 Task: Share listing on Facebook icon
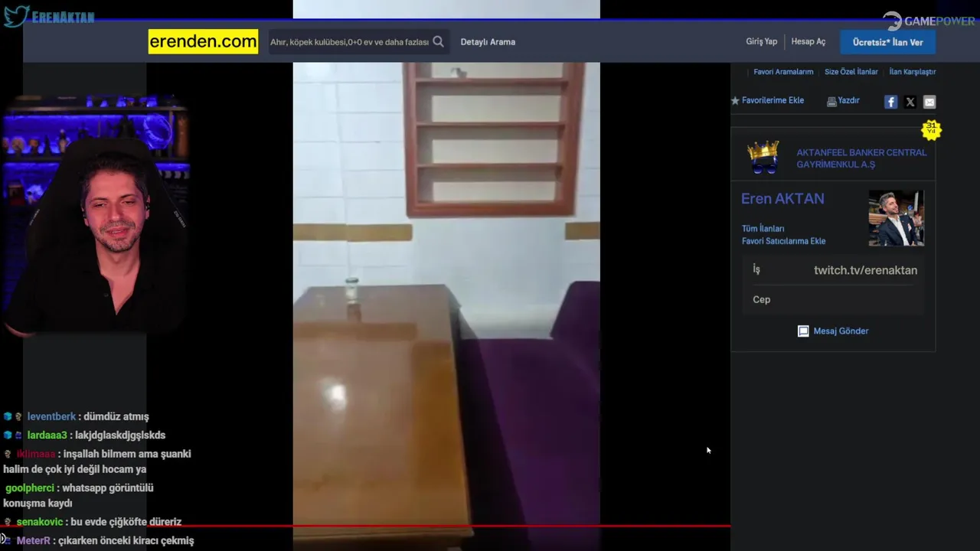tap(890, 102)
